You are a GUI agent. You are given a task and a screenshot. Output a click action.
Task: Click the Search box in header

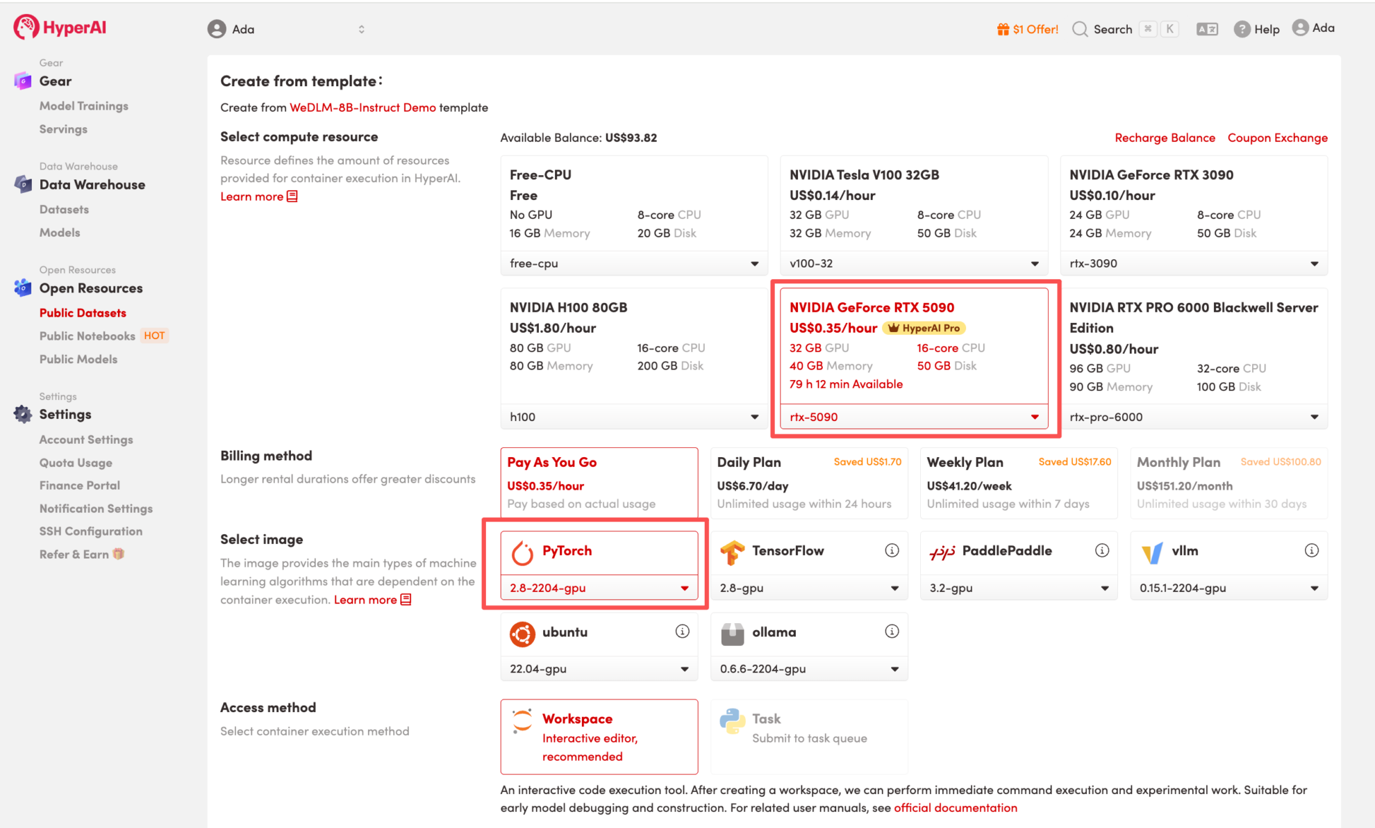pos(1112,29)
